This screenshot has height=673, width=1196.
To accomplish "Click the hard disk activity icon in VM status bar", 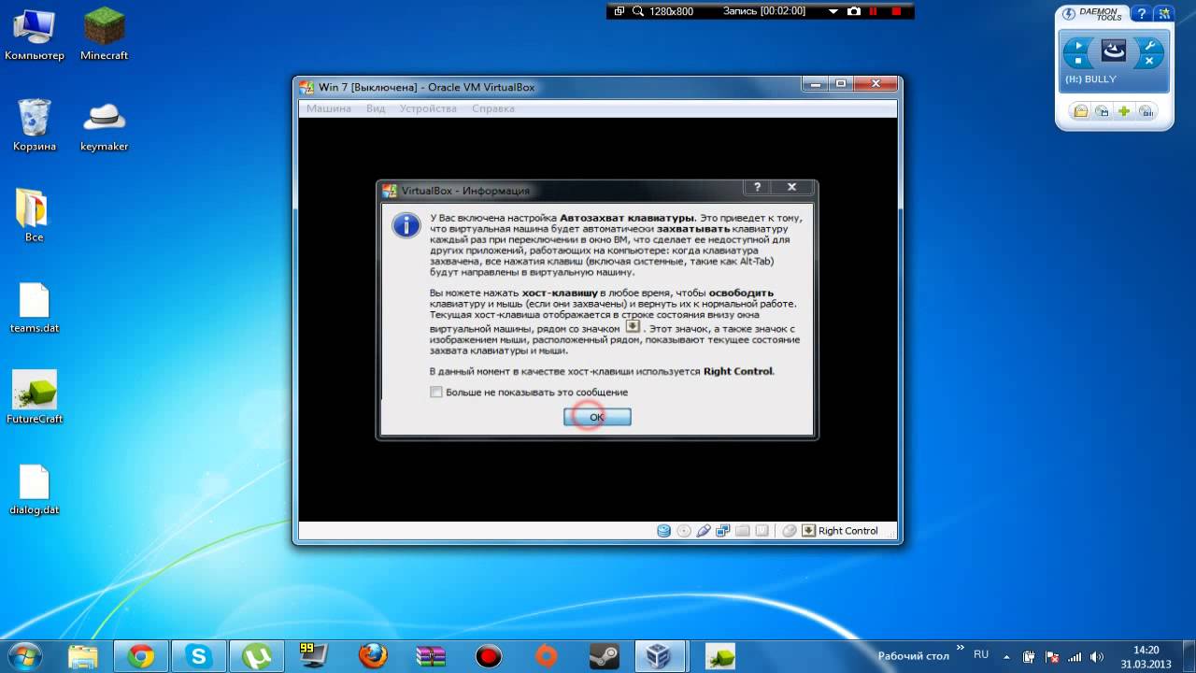I will pos(664,531).
